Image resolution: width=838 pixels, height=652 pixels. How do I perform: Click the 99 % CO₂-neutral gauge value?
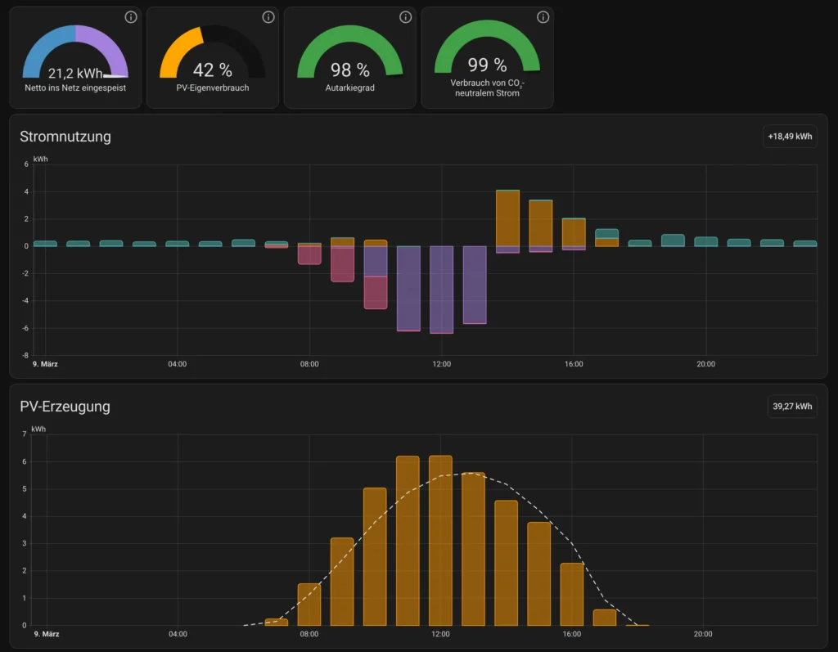[x=487, y=65]
